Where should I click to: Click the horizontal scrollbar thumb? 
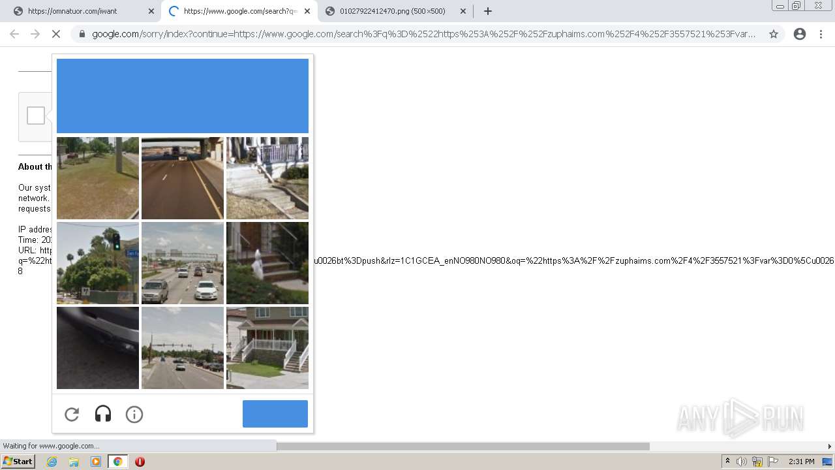pyautogui.click(x=463, y=446)
